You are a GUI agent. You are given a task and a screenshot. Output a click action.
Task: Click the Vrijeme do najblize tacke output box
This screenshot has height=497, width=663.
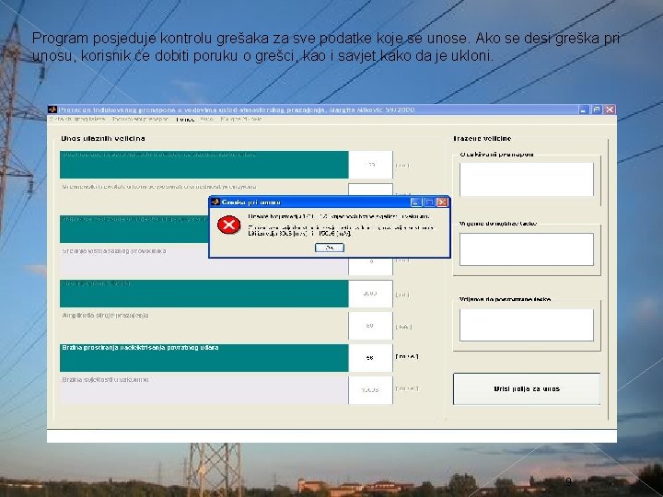tap(527, 249)
